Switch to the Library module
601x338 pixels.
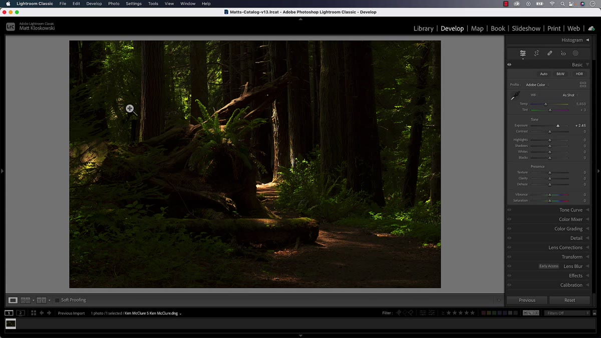(x=423, y=28)
